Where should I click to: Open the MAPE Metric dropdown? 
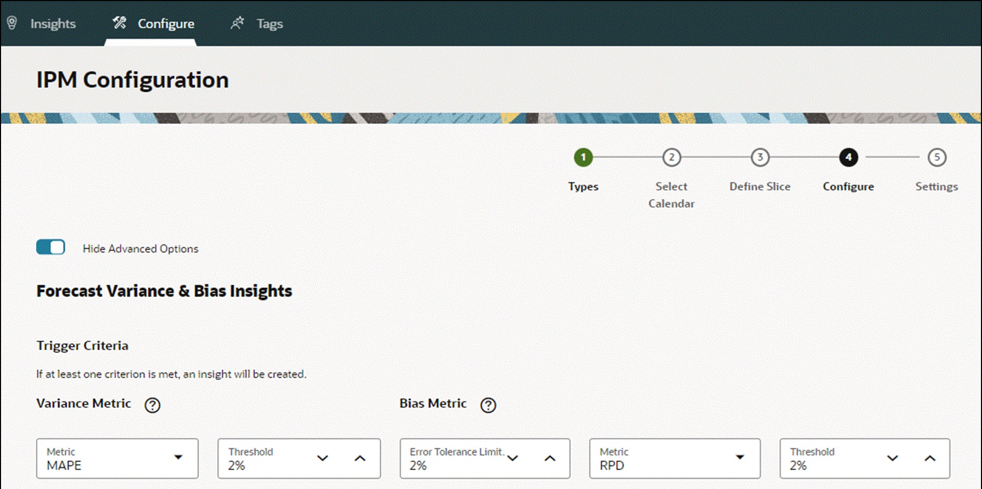179,458
